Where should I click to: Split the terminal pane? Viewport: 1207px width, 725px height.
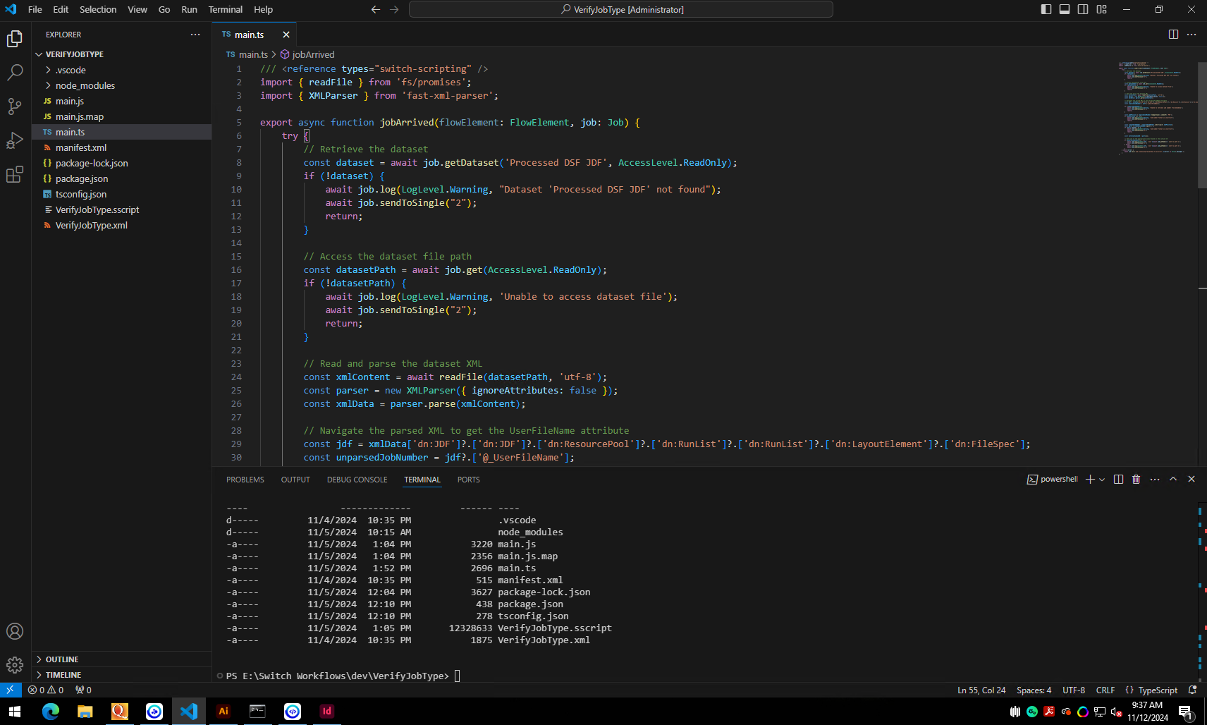pos(1118,480)
